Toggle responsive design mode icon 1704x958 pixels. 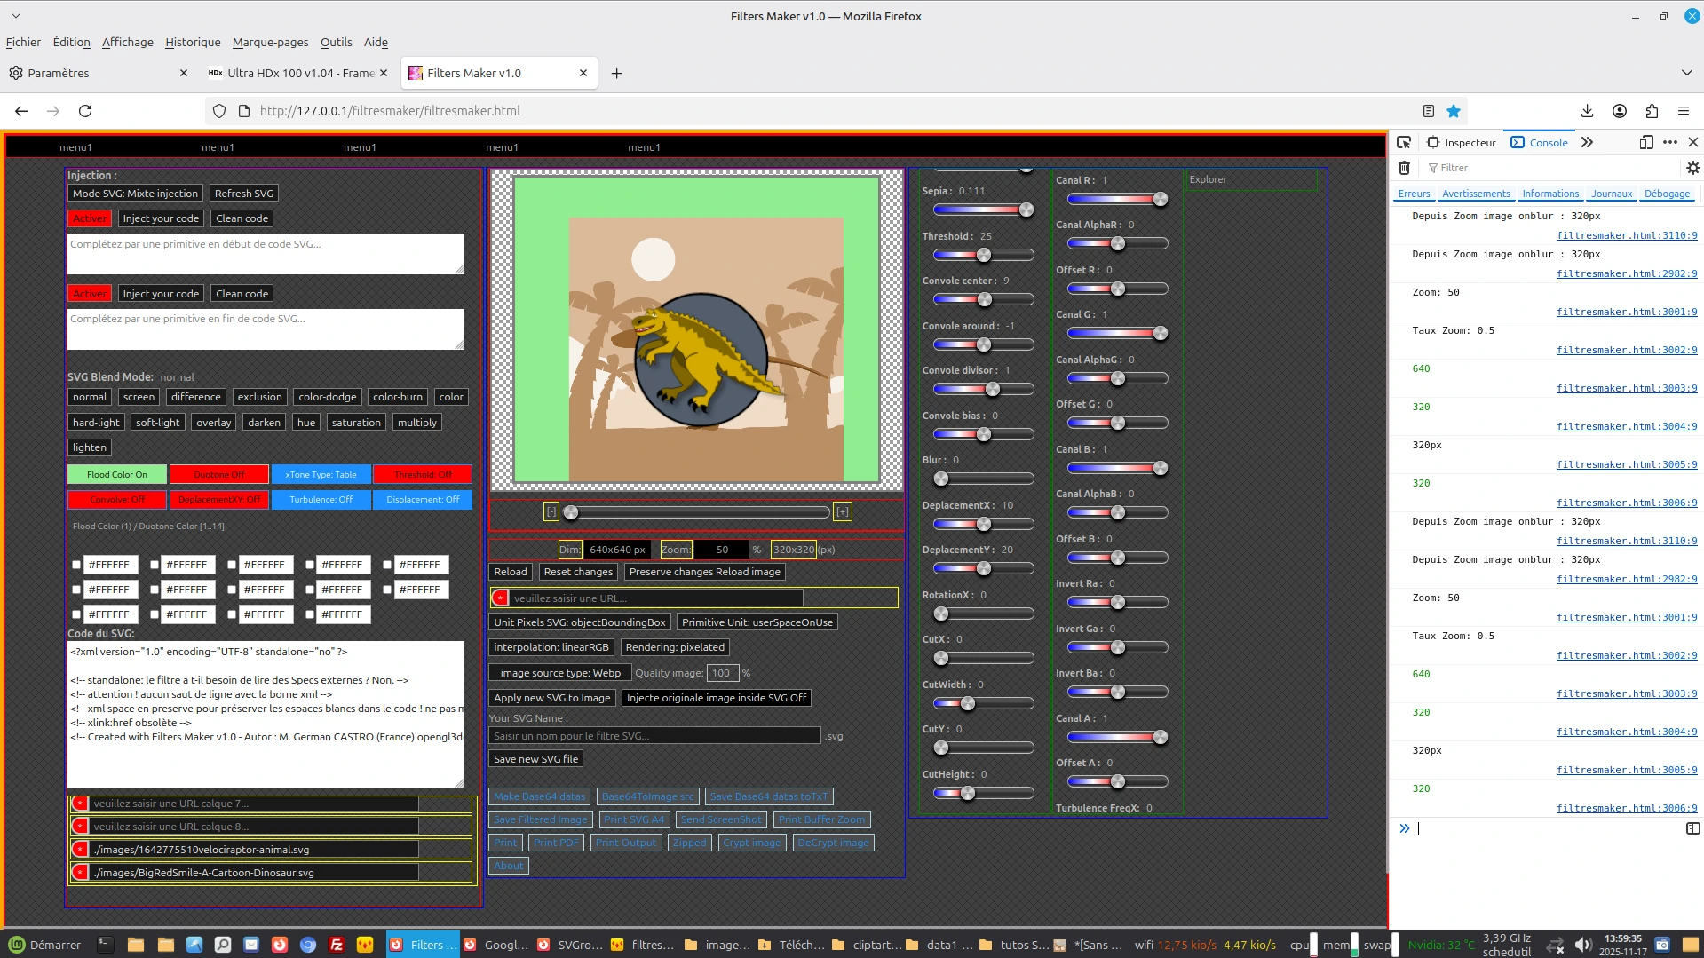pos(1646,142)
